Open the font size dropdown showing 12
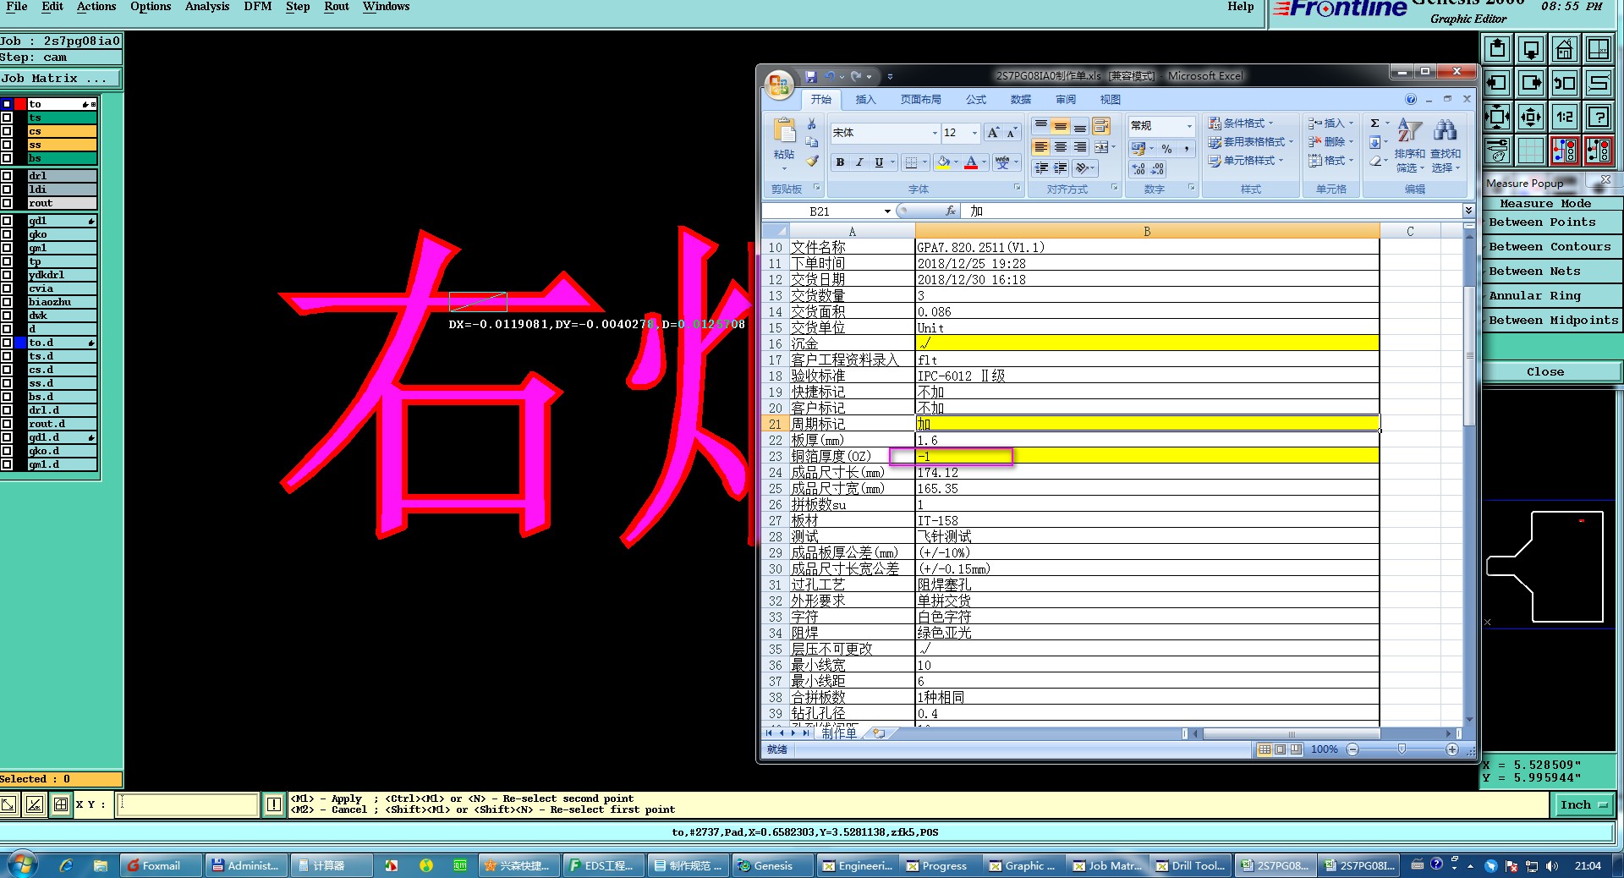The image size is (1624, 878). (x=974, y=133)
